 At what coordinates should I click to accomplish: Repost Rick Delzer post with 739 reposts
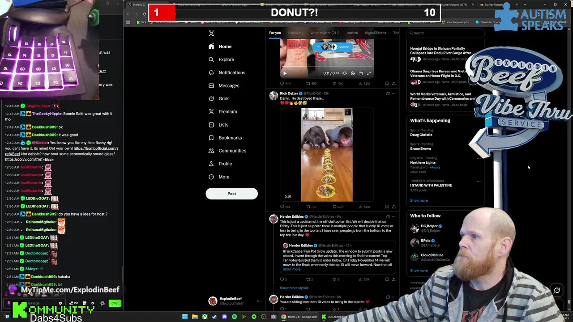tap(311, 207)
